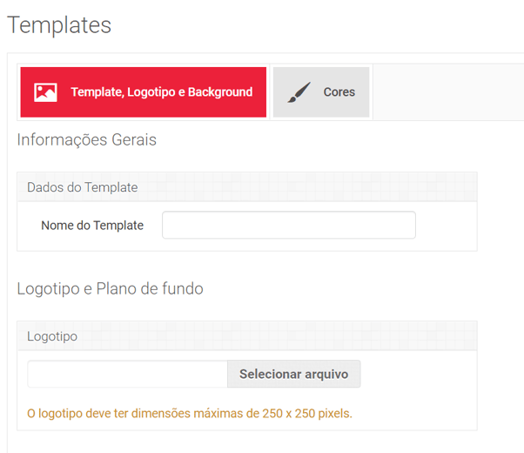The height and width of the screenshot is (453, 524).
Task: Click the paintbrush icon on Cores tab
Action: tap(299, 92)
